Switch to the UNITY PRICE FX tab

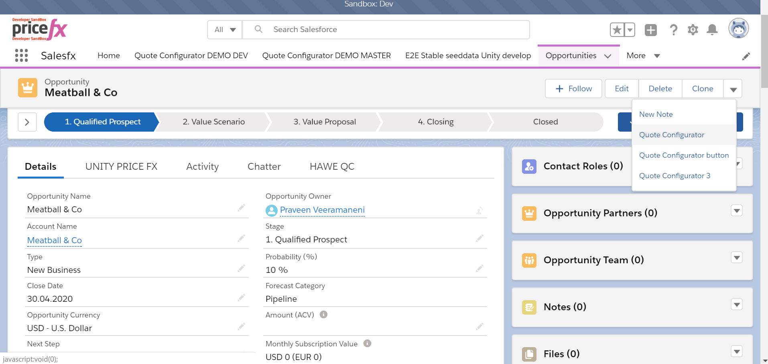click(121, 167)
